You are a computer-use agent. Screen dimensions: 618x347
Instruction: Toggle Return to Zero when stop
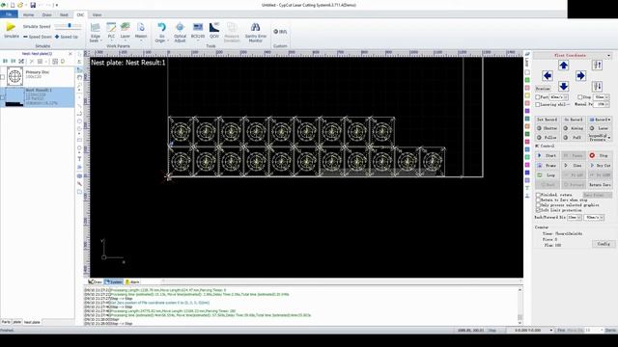tap(538, 200)
